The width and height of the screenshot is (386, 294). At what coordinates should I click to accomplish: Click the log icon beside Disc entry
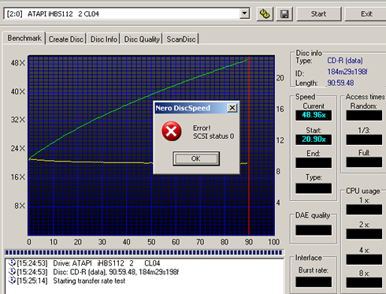[x=12, y=271]
